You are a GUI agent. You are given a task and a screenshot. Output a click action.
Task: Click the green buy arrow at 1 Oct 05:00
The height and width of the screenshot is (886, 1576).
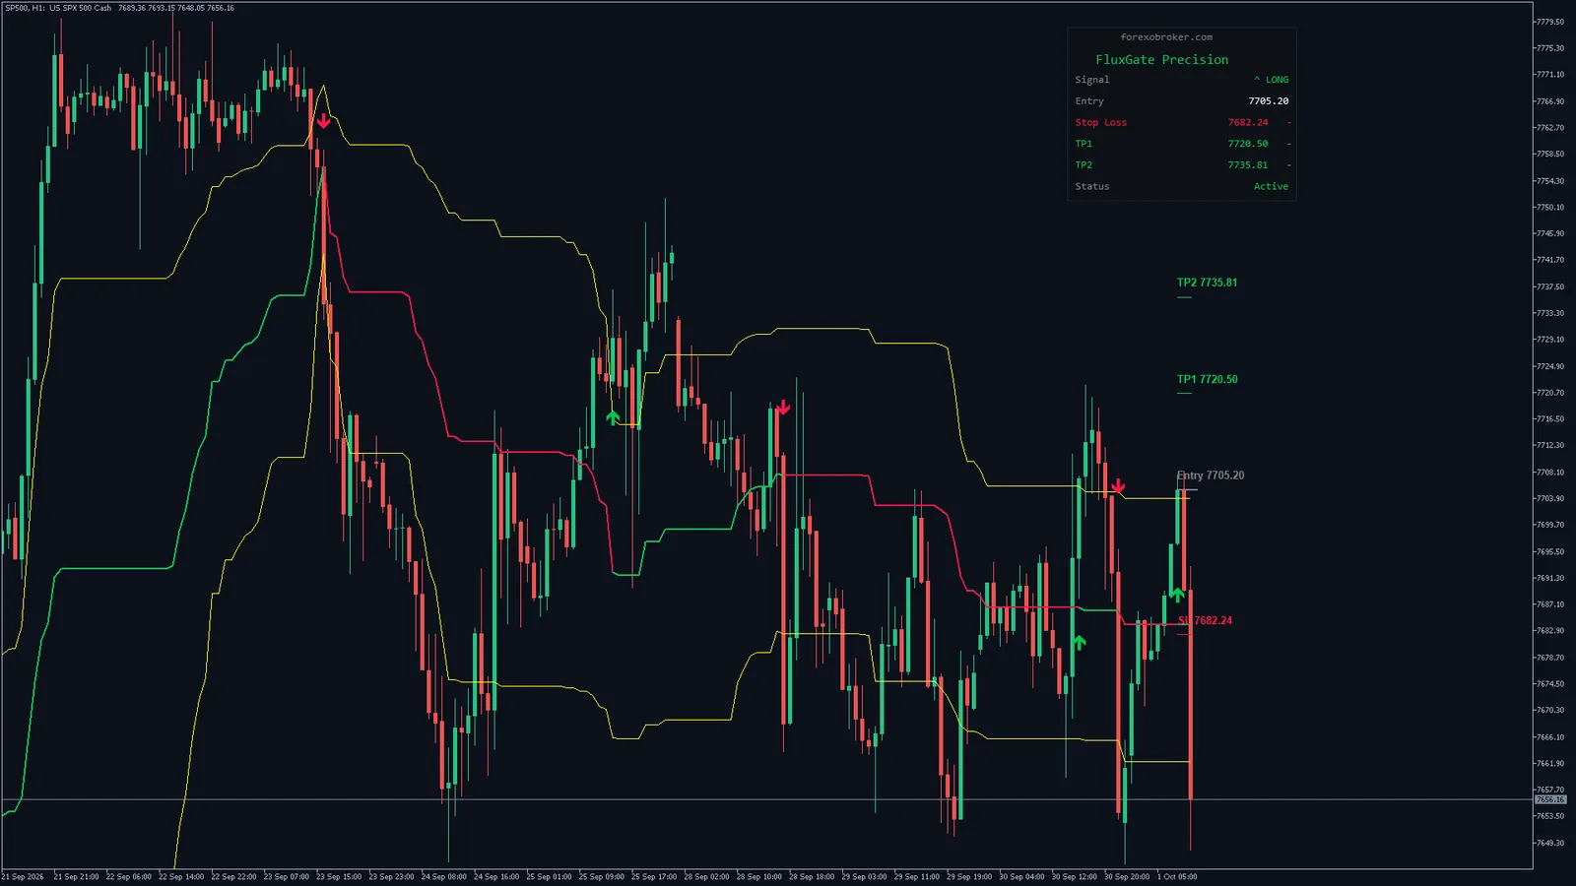1176,595
